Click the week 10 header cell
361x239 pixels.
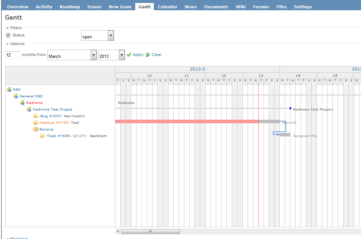(150, 75)
